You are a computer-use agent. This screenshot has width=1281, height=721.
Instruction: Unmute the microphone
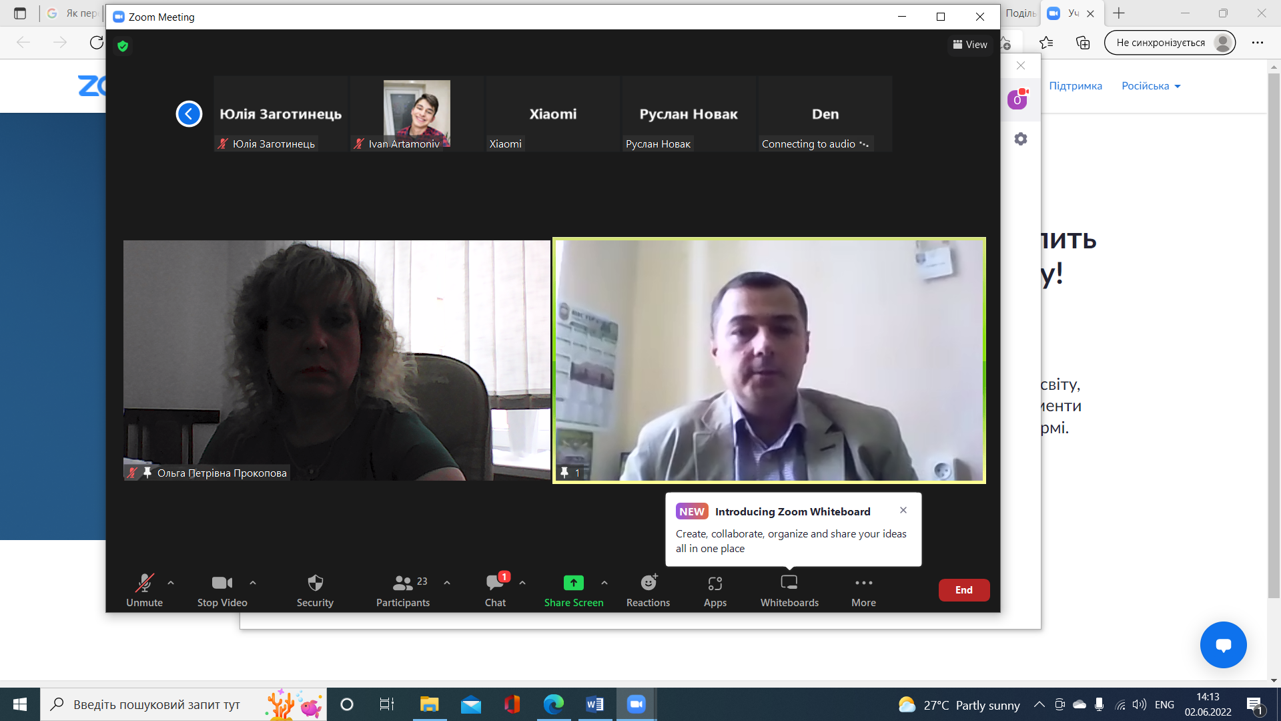point(144,590)
